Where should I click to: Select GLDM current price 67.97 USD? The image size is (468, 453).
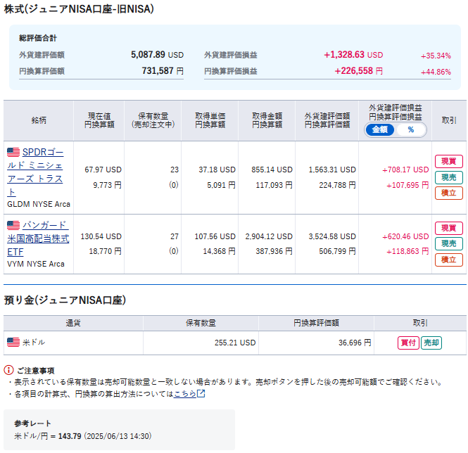(x=103, y=170)
